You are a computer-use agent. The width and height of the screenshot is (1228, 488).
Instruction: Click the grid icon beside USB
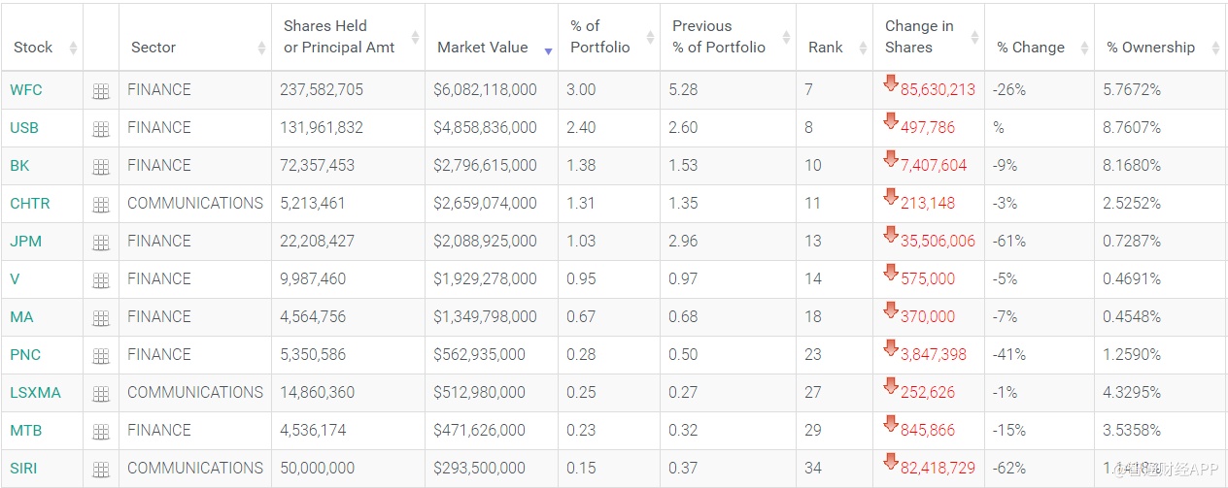point(100,129)
